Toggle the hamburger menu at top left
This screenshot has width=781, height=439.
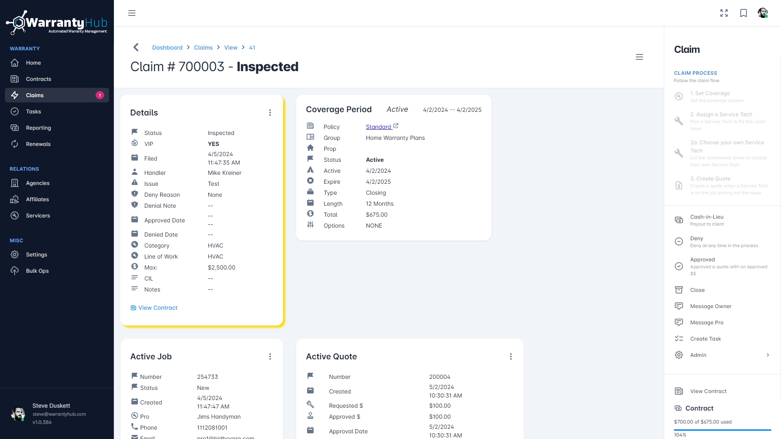click(x=132, y=13)
